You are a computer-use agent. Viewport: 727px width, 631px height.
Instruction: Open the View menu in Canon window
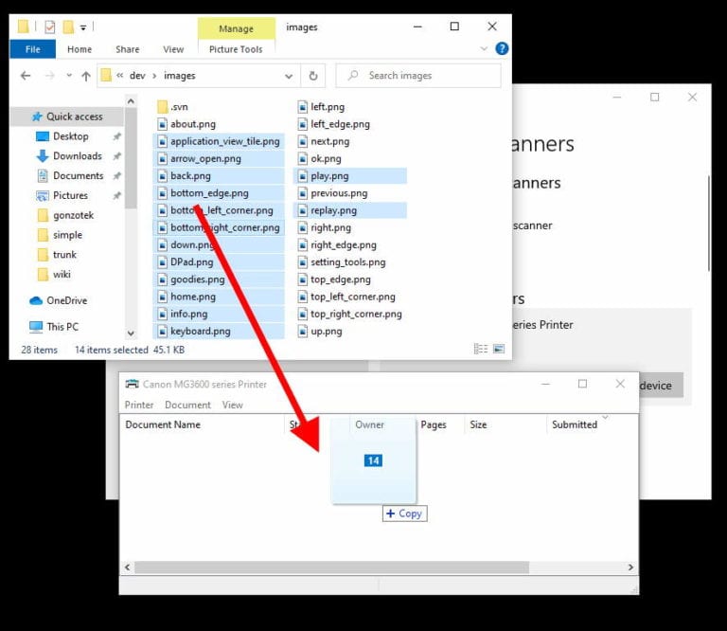232,406
